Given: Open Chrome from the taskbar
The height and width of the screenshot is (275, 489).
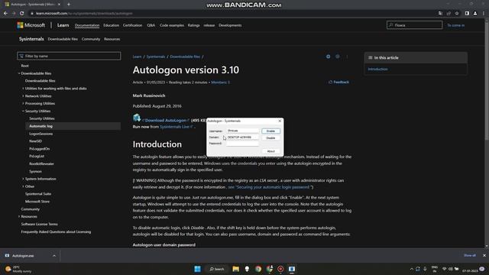Looking at the screenshot, I should tap(258, 269).
